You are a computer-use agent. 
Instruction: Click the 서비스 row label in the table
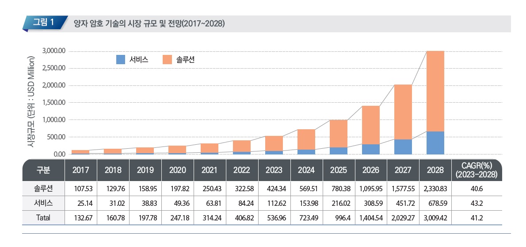pos(43,204)
